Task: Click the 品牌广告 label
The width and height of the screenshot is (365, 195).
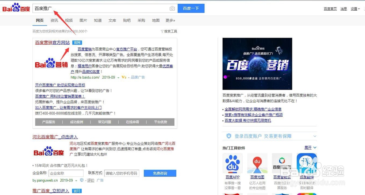Action: (138, 77)
